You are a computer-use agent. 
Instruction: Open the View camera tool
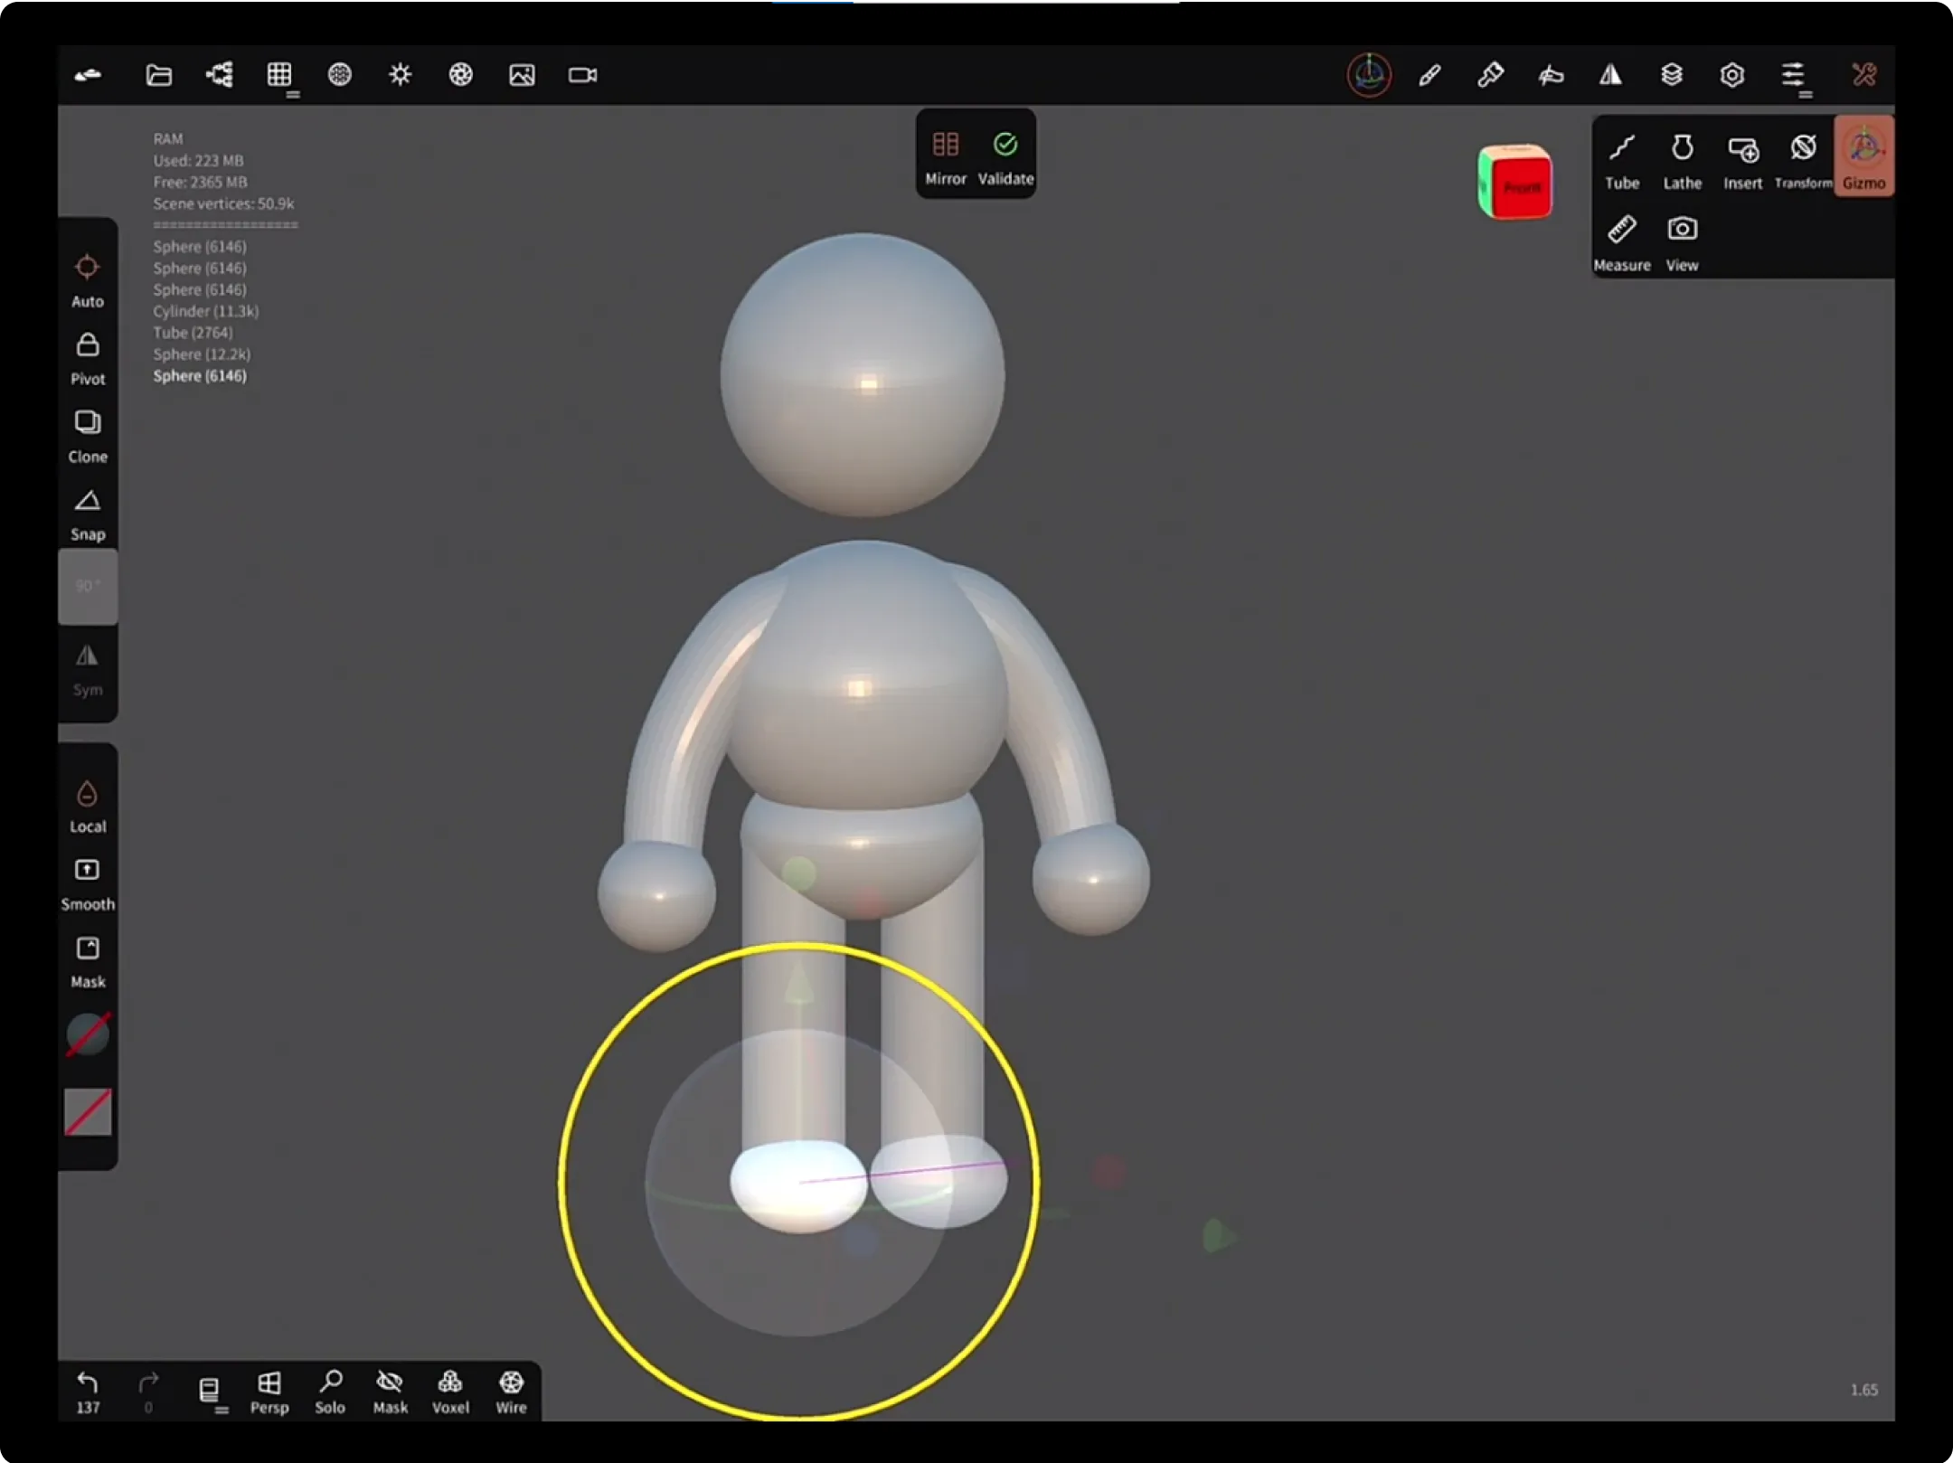[x=1682, y=243]
